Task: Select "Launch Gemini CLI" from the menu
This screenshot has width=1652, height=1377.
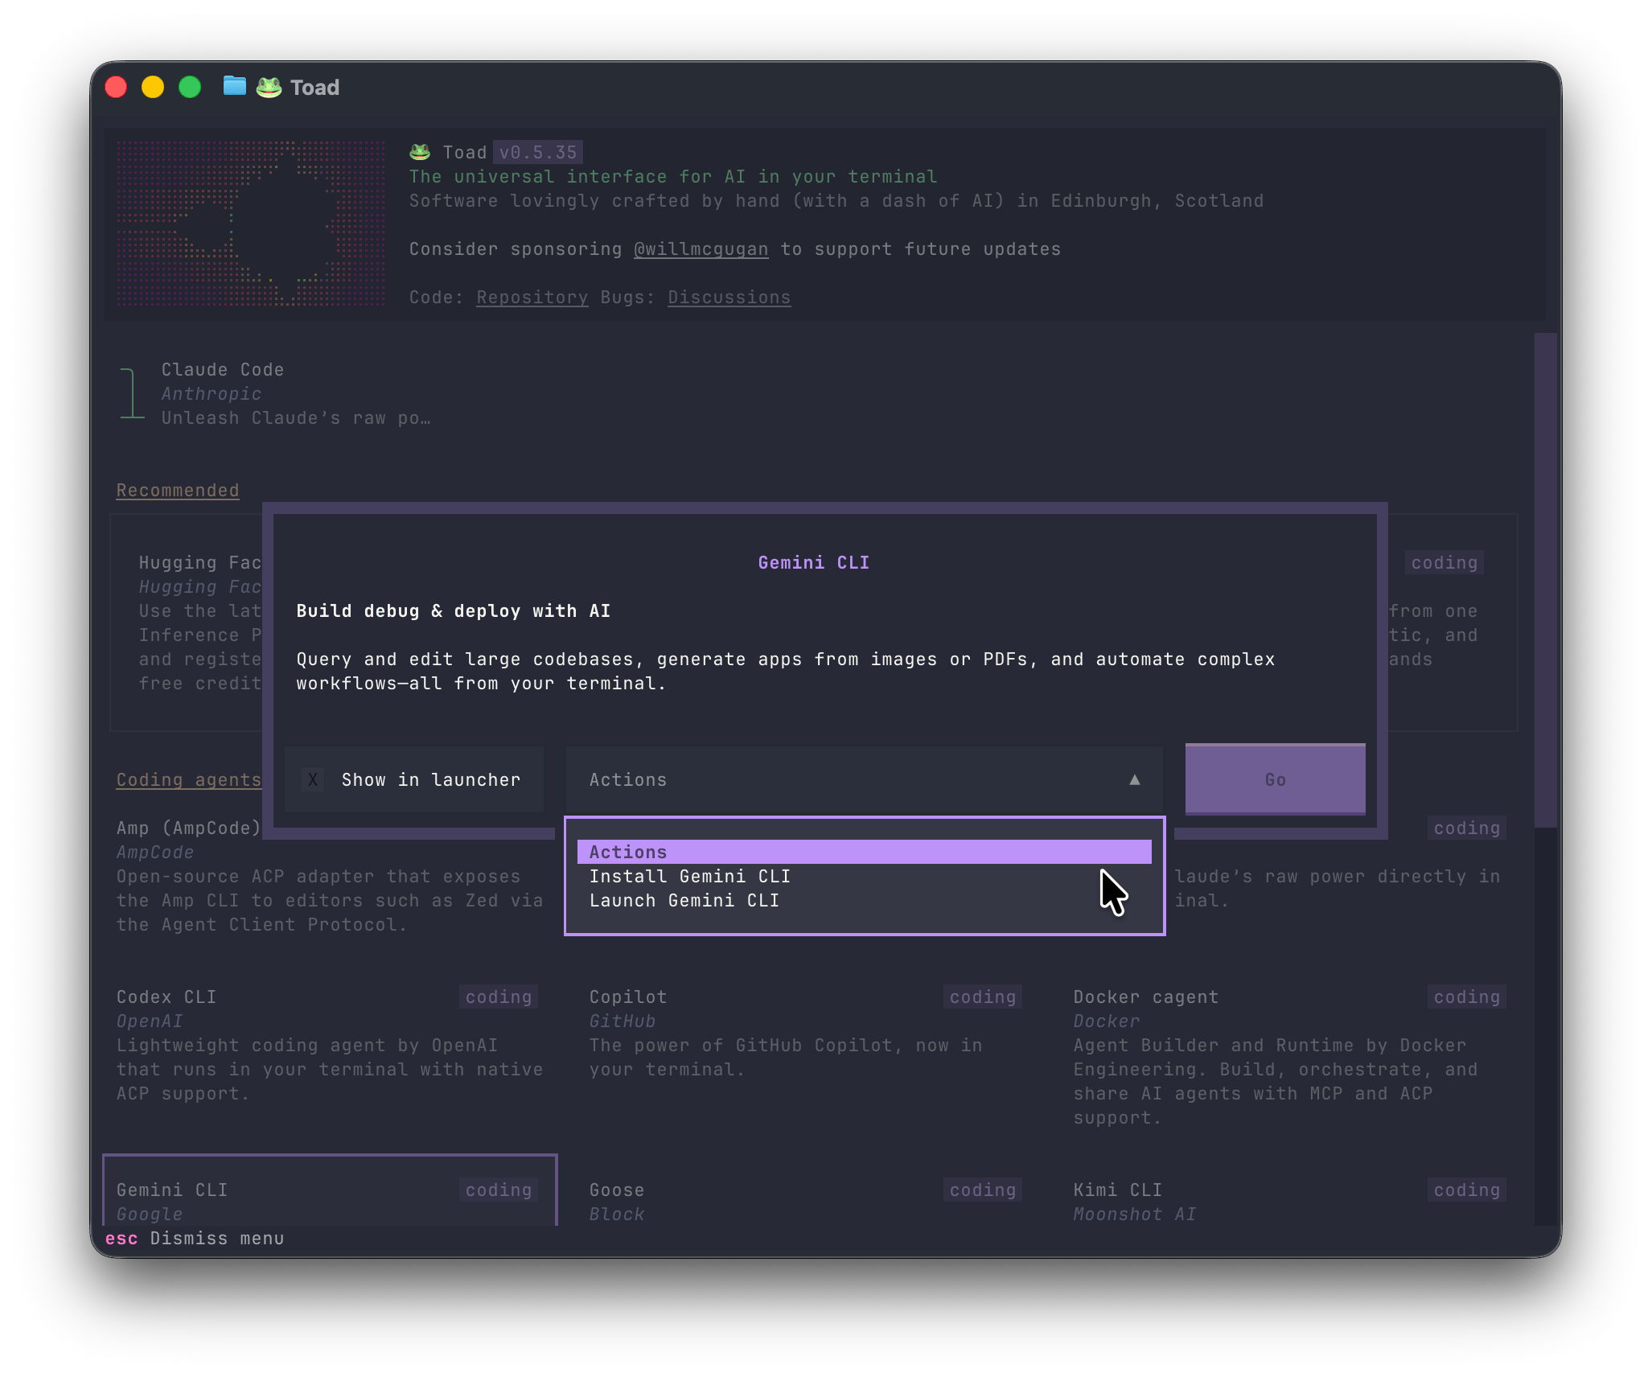Action: click(x=684, y=900)
